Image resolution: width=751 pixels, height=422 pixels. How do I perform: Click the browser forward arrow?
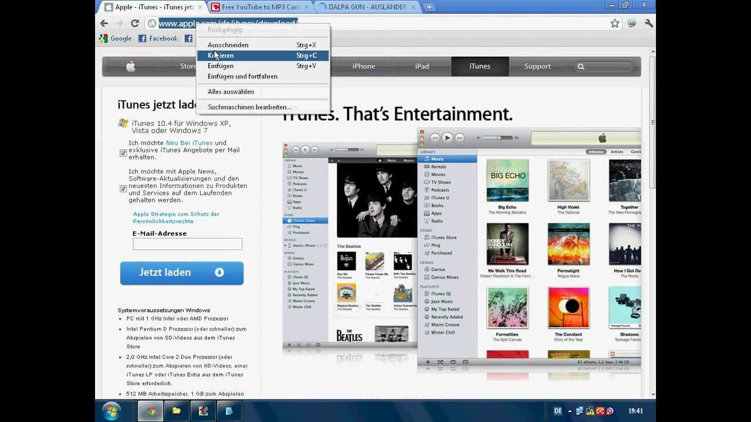(120, 23)
